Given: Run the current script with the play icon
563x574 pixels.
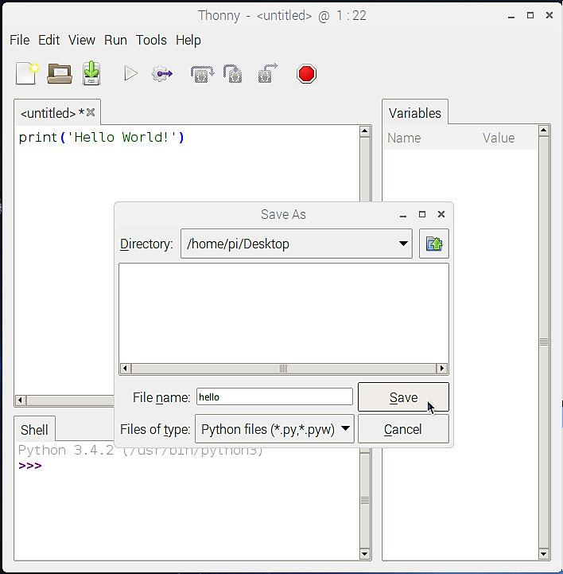Looking at the screenshot, I should 130,73.
